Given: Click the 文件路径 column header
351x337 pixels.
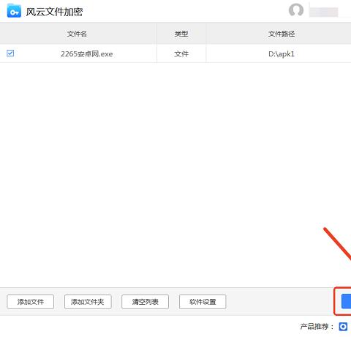Looking at the screenshot, I should click(282, 34).
